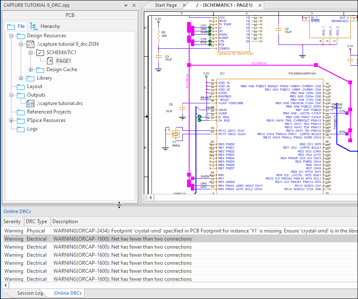Open the Start Page tab

click(x=166, y=5)
